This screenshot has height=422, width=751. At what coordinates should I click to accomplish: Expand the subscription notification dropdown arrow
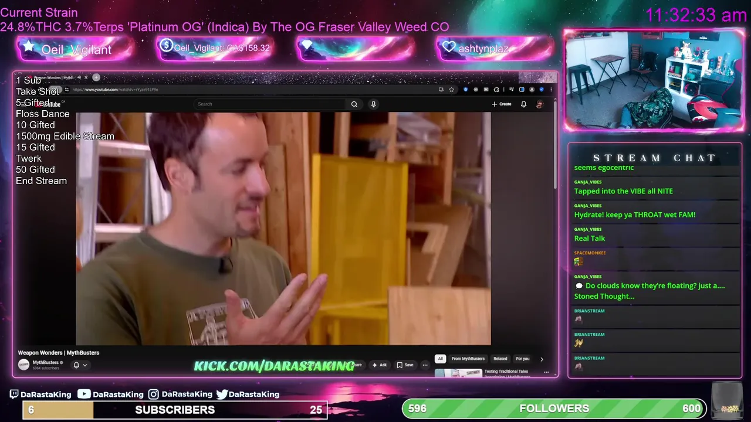[84, 365]
